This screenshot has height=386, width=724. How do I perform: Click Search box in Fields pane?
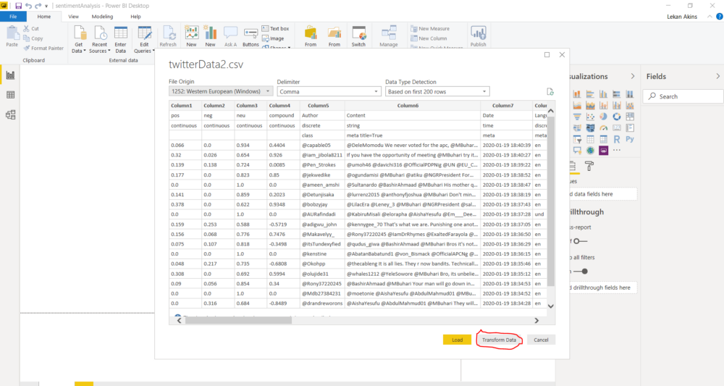[x=683, y=96]
